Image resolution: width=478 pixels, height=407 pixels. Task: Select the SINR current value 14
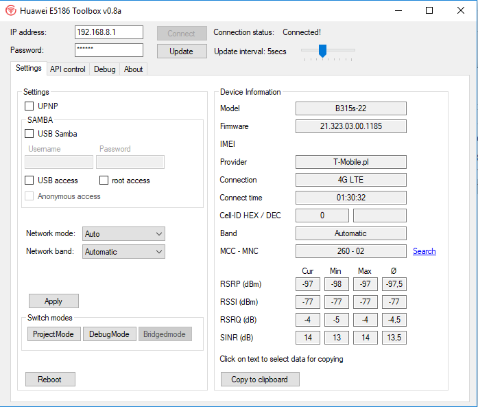click(x=308, y=338)
